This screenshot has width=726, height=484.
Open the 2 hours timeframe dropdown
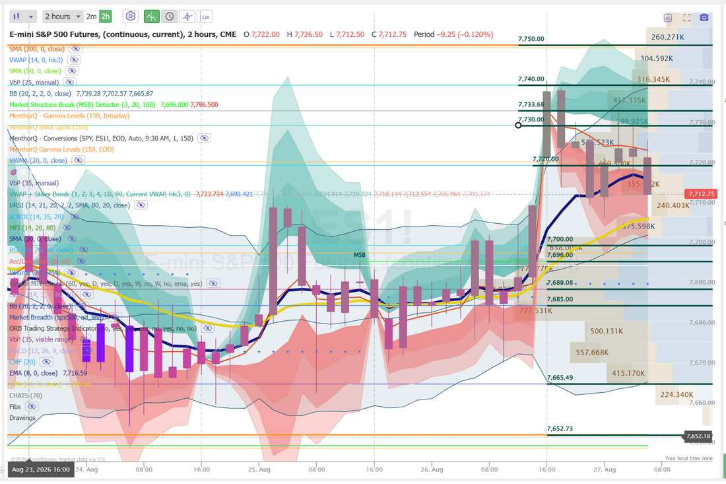pos(63,17)
